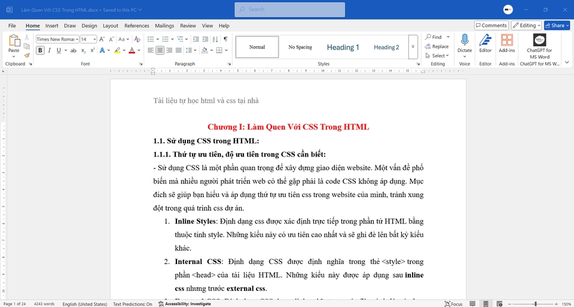
Task: Click the yellow text highlight color
Action: click(x=117, y=50)
